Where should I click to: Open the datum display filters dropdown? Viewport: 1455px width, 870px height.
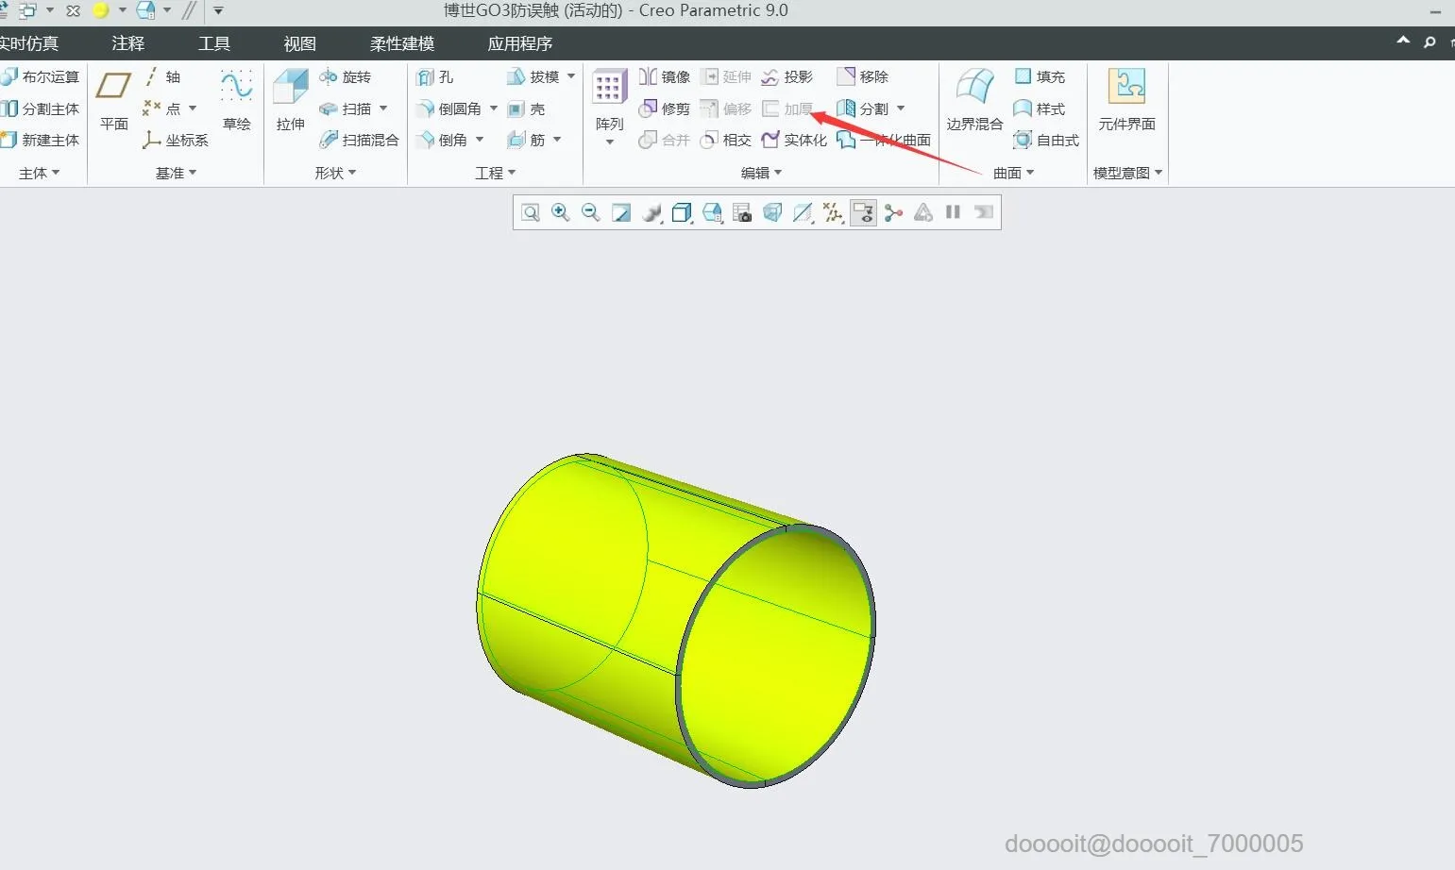click(833, 212)
